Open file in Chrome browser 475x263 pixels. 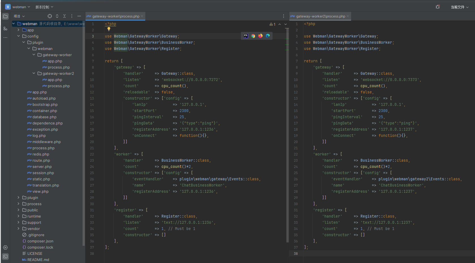click(x=253, y=36)
